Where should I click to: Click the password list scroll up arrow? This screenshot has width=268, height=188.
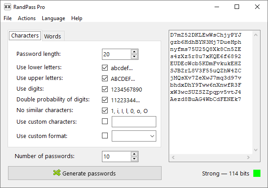click(x=256, y=35)
